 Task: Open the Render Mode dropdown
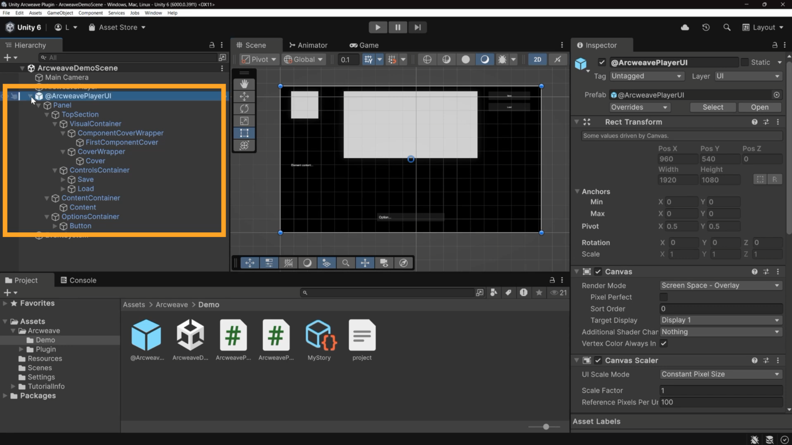[x=721, y=286]
